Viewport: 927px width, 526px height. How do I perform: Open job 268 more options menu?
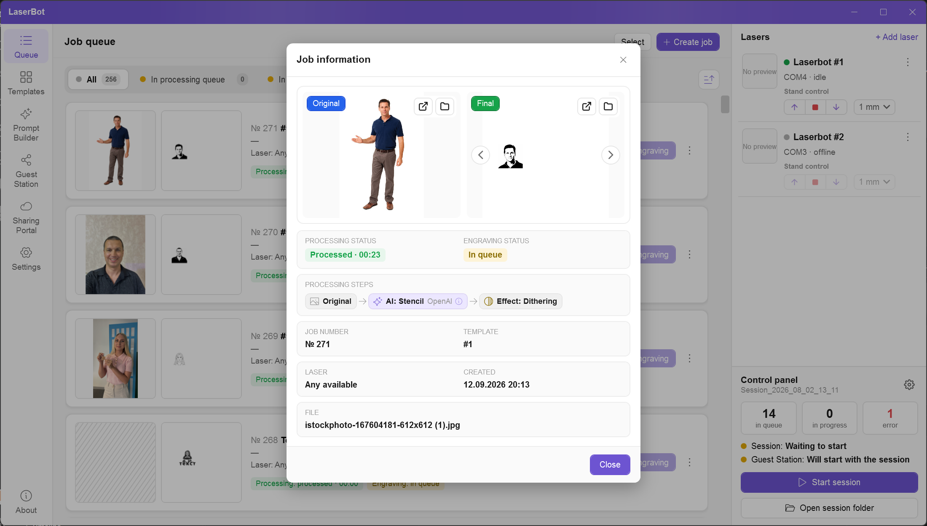[x=689, y=462]
